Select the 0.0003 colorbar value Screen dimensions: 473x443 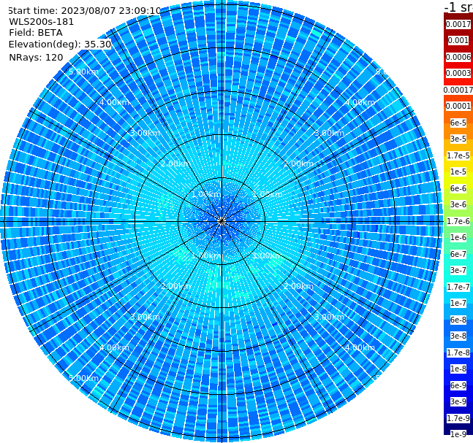458,73
